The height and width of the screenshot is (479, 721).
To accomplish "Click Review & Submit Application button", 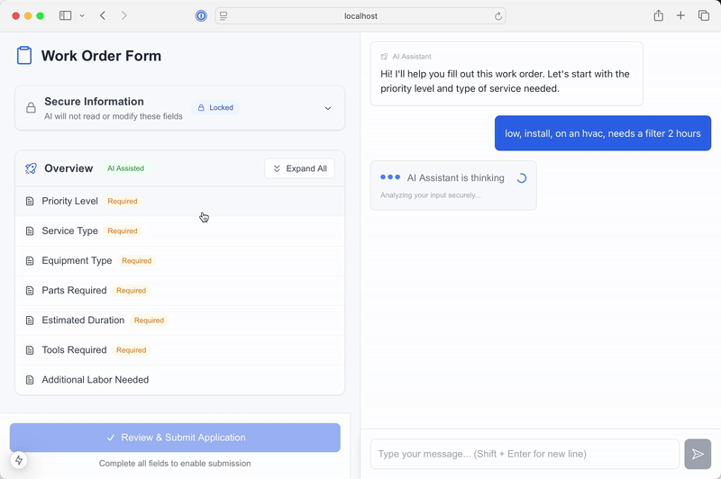I will [x=175, y=438].
